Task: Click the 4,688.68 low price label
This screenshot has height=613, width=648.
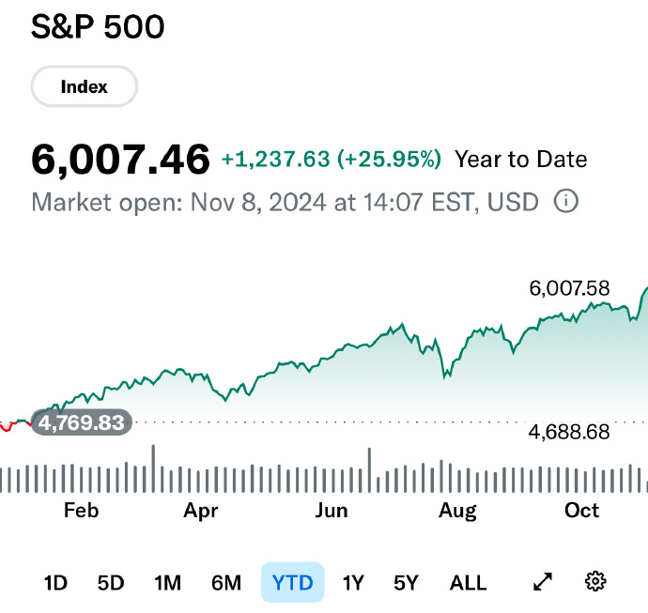Action: [570, 433]
